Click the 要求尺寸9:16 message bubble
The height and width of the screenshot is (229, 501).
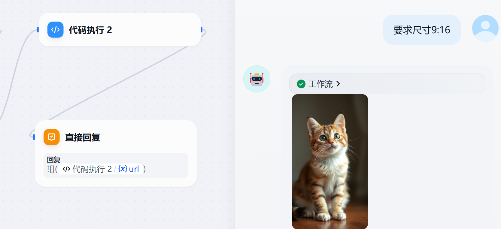(x=422, y=30)
